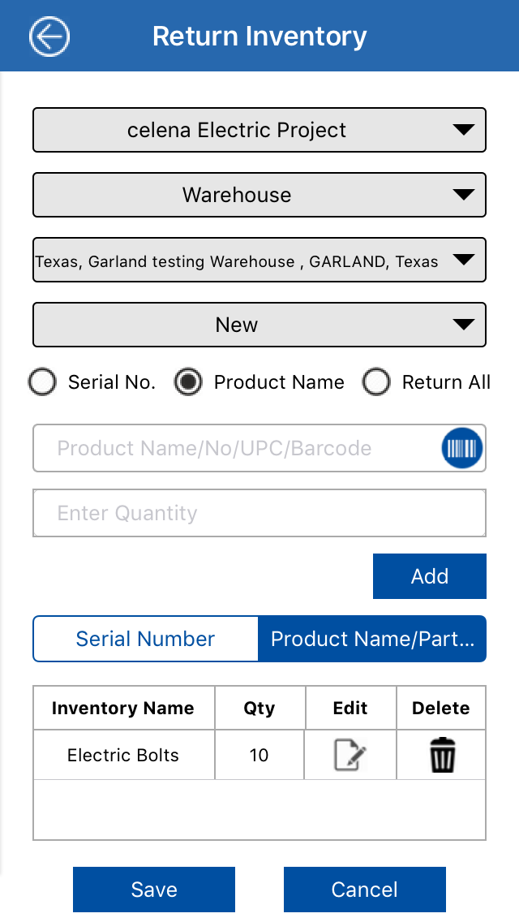Select the Product Name radio button

pos(189,382)
